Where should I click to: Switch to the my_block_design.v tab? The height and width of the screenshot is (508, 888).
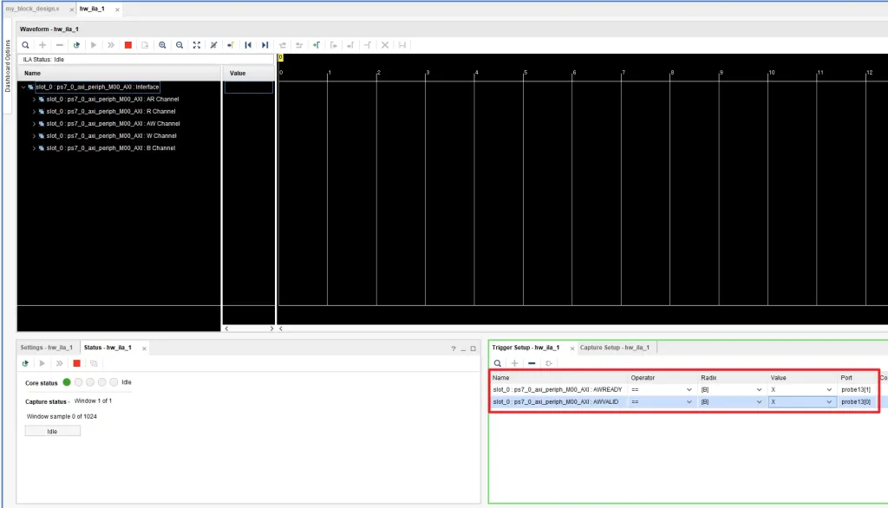pos(32,9)
